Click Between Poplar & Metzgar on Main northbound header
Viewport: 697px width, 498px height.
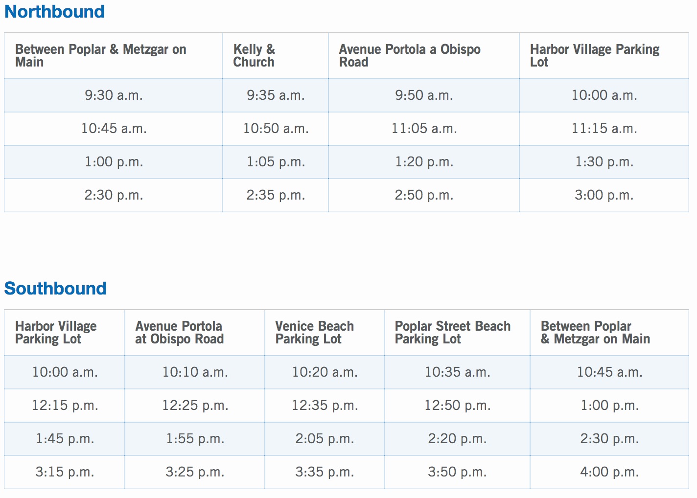pos(101,56)
